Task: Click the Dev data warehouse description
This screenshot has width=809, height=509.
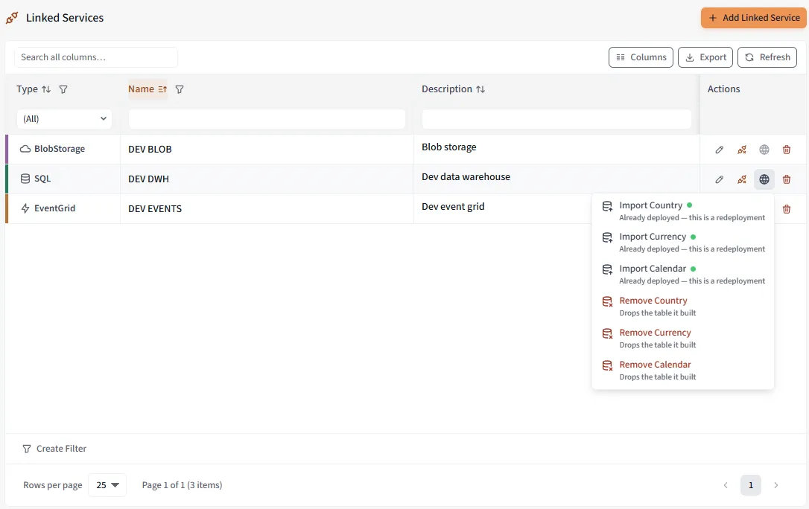Action: (466, 176)
